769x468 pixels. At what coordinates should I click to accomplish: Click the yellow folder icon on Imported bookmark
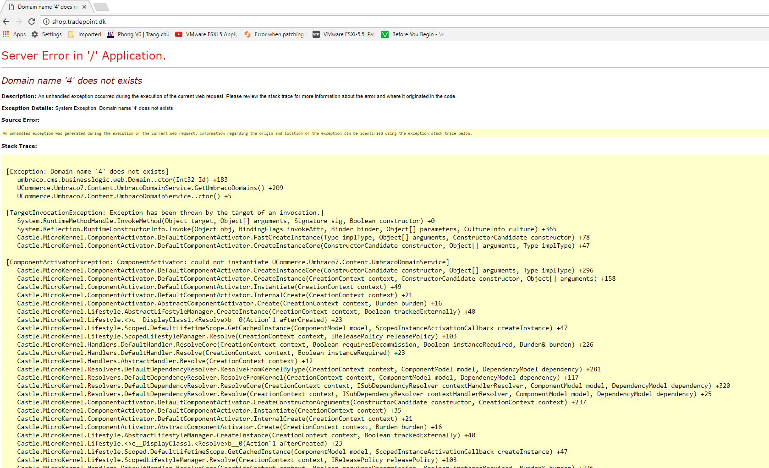click(71, 34)
